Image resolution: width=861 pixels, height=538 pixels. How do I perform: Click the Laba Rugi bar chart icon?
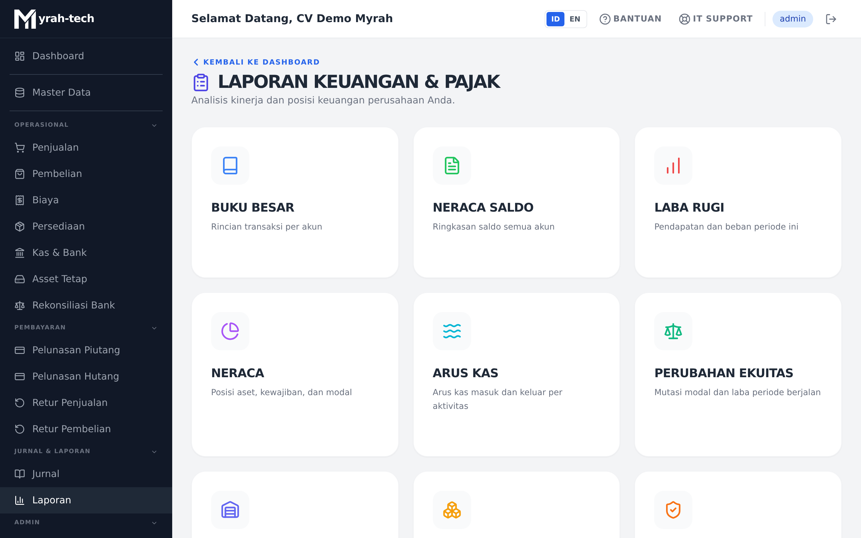673,166
